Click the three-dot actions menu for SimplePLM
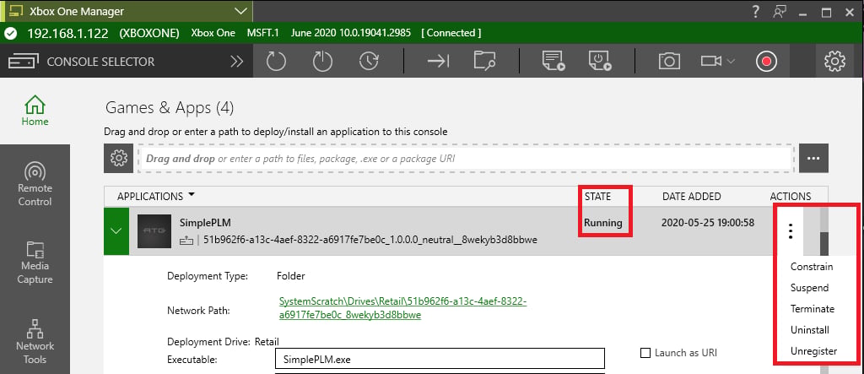This screenshot has width=864, height=374. pyautogui.click(x=791, y=231)
